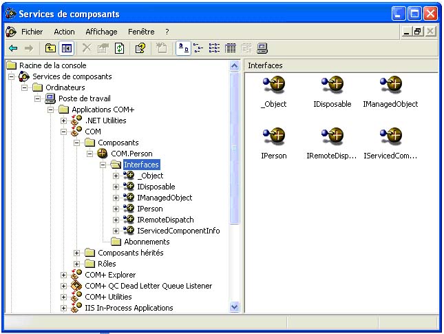Select the Abonnements folder
Image resolution: width=444 pixels, height=334 pixels.
147,242
